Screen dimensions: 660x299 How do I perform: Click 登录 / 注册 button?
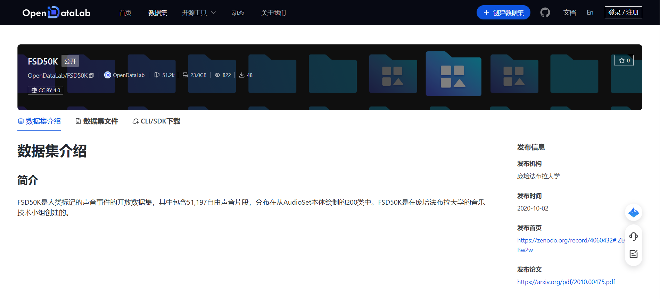coord(623,12)
